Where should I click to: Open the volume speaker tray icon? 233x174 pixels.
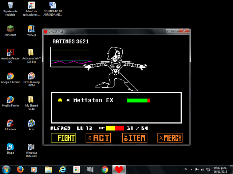click(x=202, y=170)
